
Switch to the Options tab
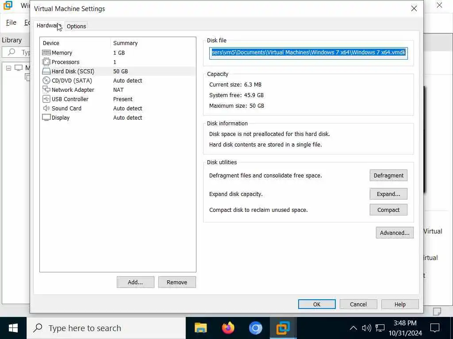pyautogui.click(x=76, y=26)
